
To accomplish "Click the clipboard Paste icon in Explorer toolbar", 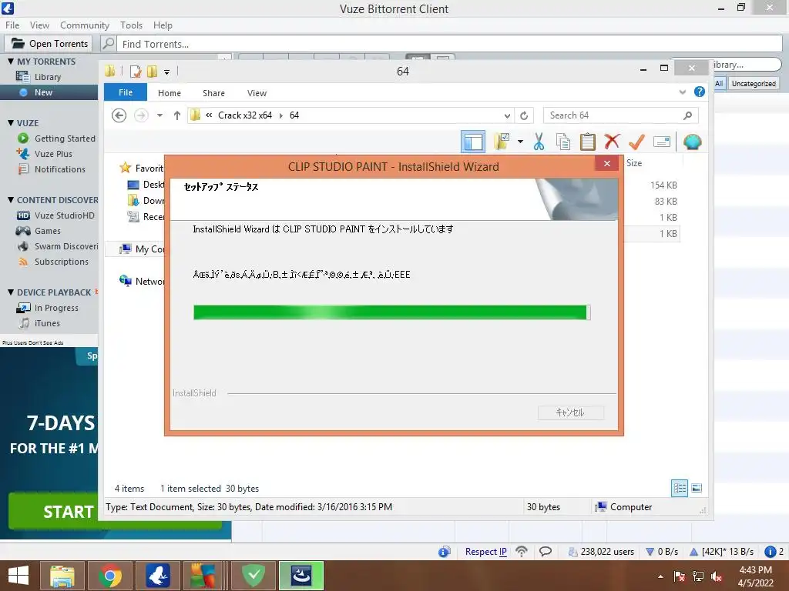I will click(x=587, y=142).
